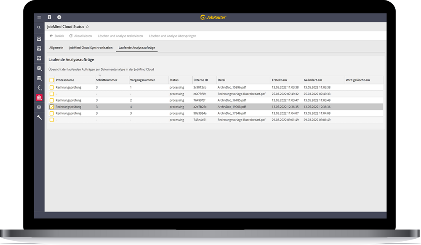Screen dimensions: 421x245
Task: Open the wrench tools icon in sidebar
Action: [x=39, y=117]
